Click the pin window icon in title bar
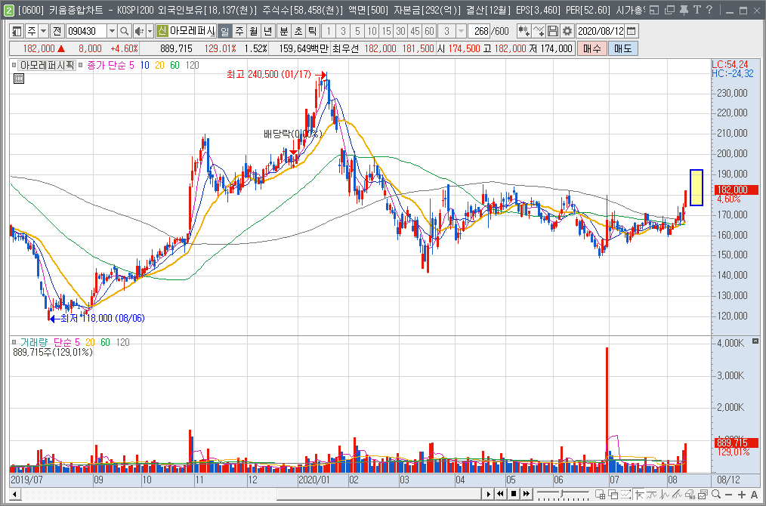 click(684, 10)
